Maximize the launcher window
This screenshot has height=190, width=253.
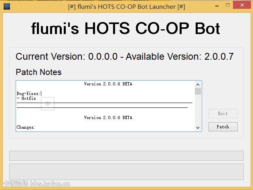[x=228, y=5]
